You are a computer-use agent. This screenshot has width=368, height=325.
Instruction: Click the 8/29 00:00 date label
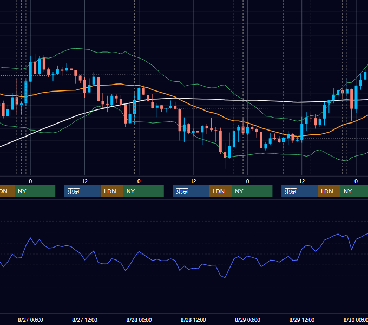pyautogui.click(x=247, y=320)
